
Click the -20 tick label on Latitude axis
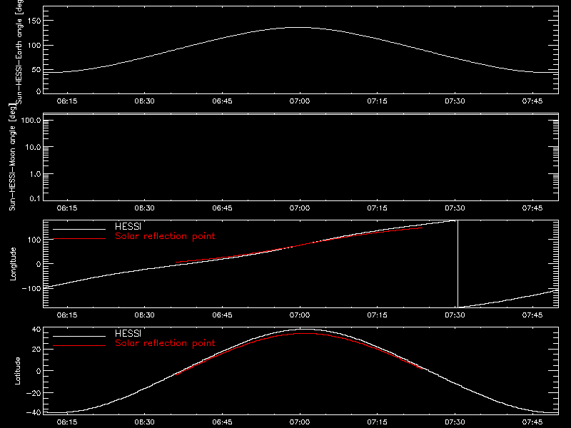pos(34,393)
